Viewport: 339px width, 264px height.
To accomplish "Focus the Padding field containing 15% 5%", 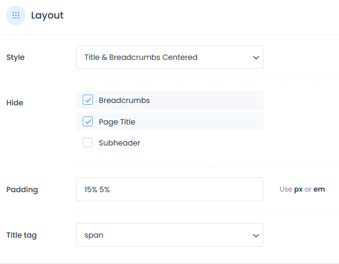I will point(169,189).
